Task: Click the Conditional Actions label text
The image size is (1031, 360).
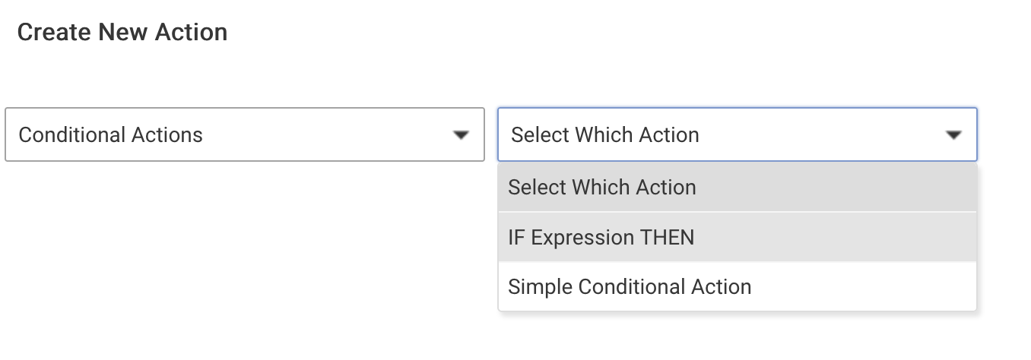Action: [x=110, y=135]
